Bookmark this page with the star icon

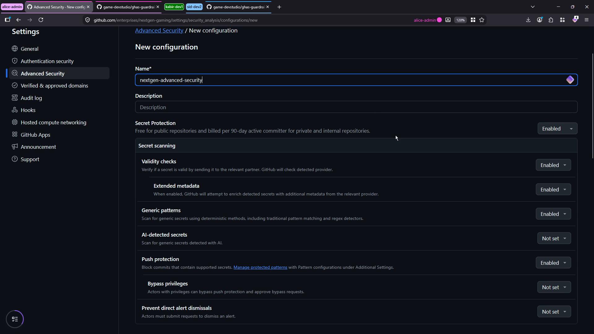482,20
